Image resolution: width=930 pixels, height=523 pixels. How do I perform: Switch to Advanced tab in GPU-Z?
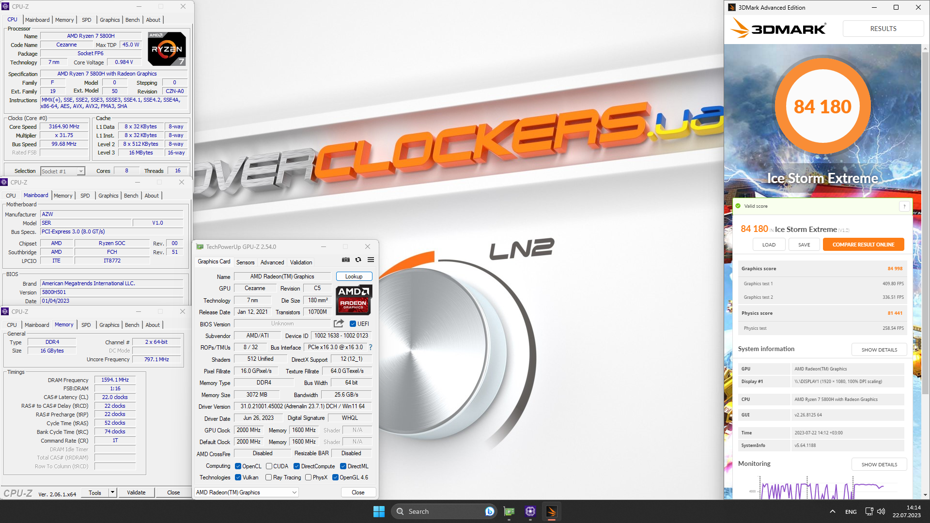click(272, 262)
